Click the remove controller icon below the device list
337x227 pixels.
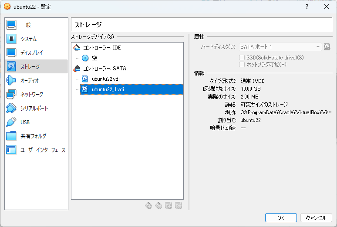point(158,205)
